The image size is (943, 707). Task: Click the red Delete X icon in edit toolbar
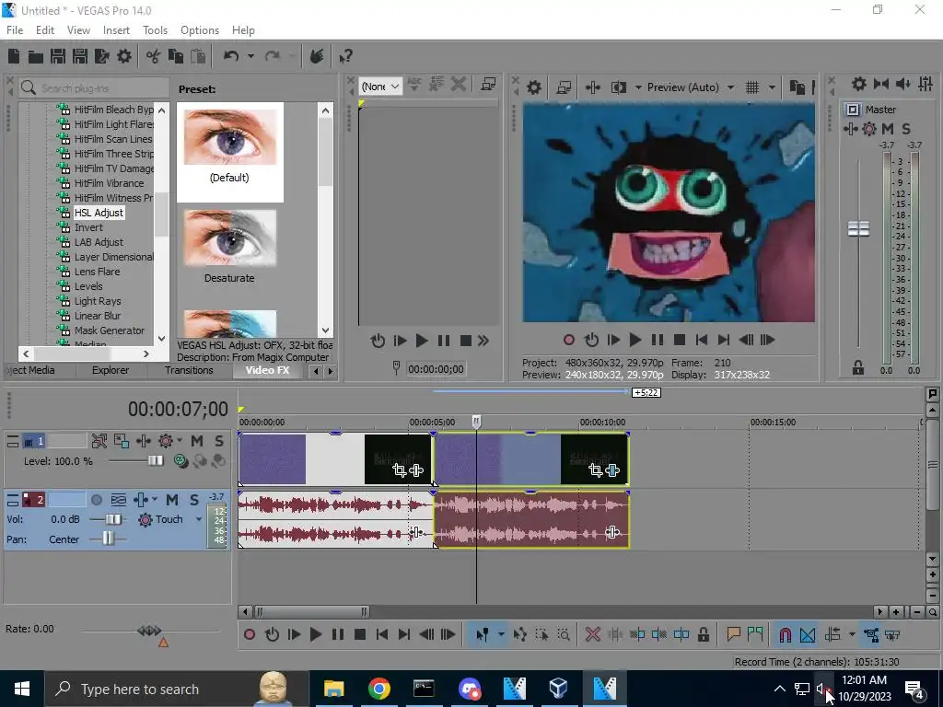pyautogui.click(x=593, y=634)
